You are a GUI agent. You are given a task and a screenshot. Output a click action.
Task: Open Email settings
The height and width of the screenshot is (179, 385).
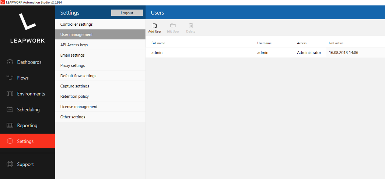[100, 56]
